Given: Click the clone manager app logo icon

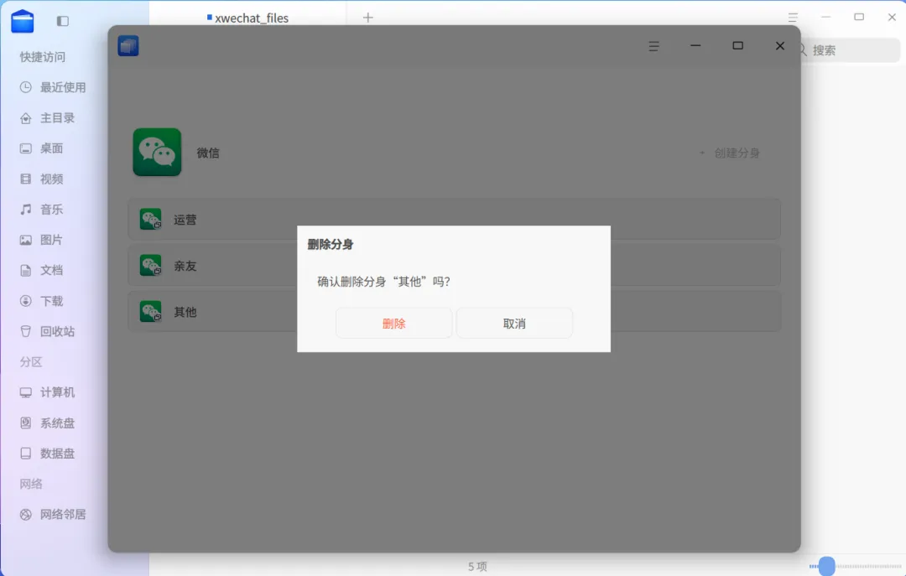Looking at the screenshot, I should click(x=128, y=45).
